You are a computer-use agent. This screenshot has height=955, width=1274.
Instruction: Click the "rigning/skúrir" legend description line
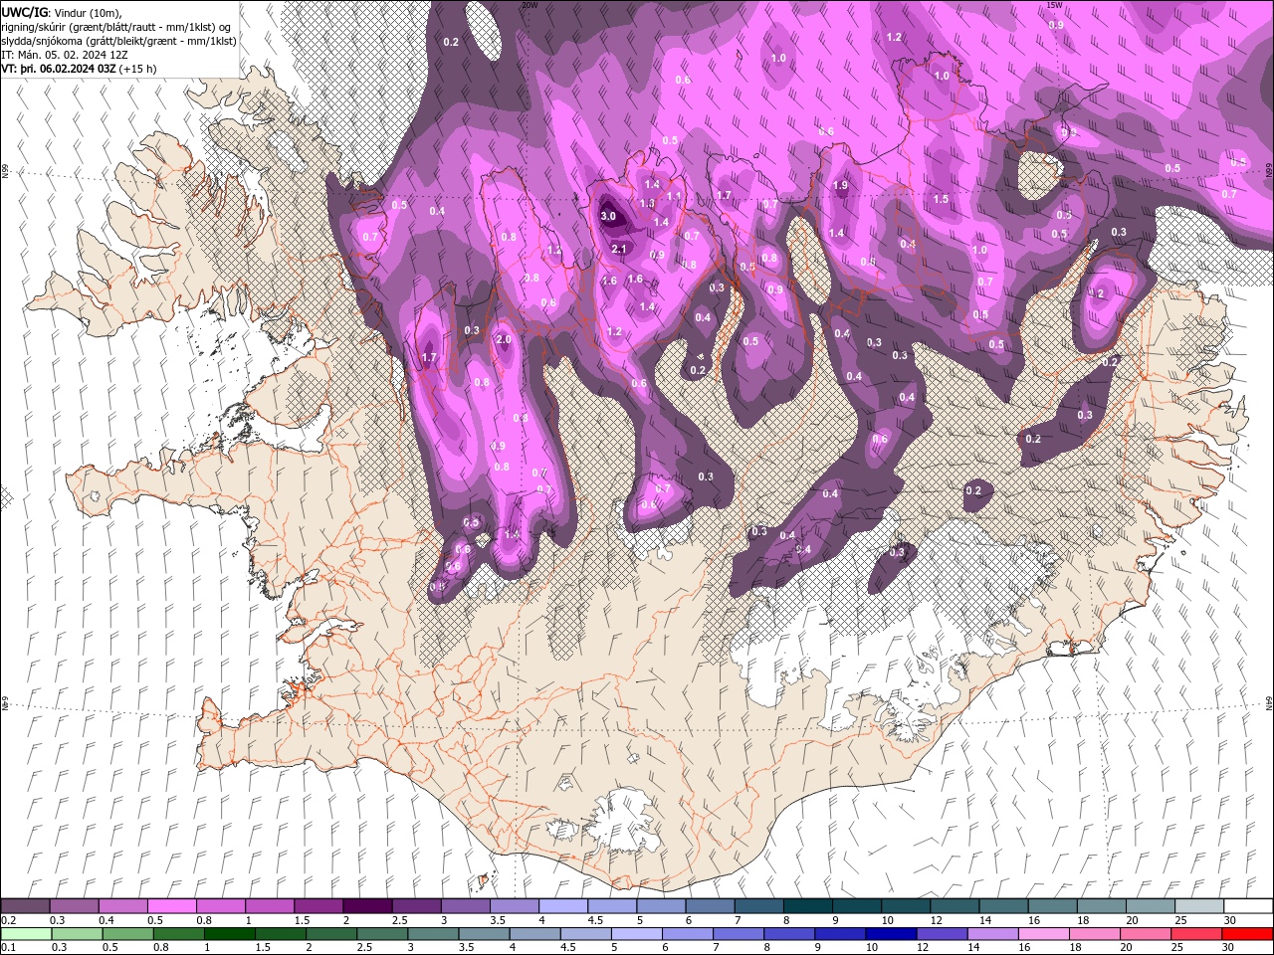pyautogui.click(x=117, y=27)
